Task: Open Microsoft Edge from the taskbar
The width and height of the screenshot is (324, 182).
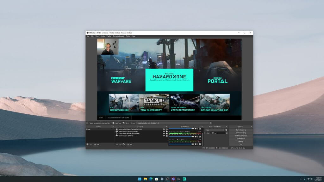Action: (x=151, y=179)
